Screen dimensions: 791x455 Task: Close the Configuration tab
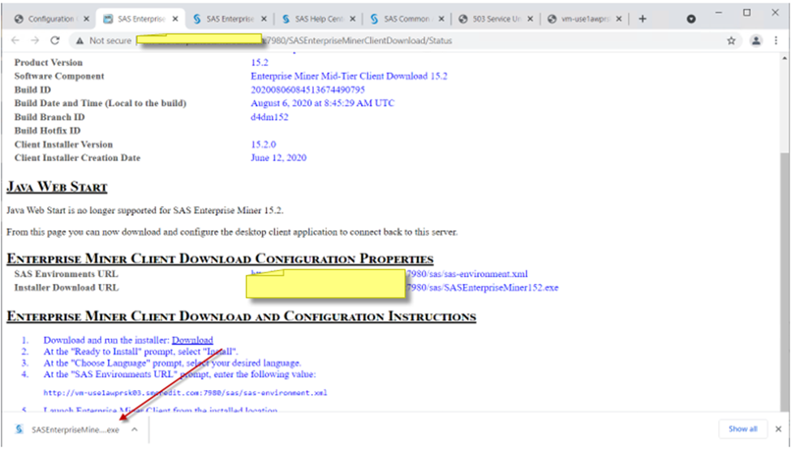86,19
